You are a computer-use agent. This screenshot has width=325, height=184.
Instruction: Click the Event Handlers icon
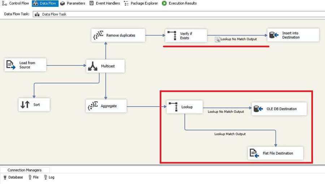tap(91, 3)
